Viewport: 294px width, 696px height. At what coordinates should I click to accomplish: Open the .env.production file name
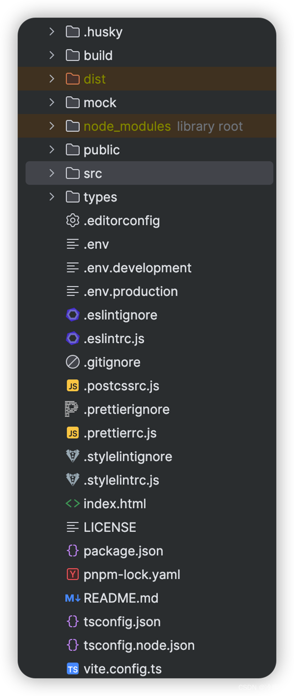coord(131,292)
